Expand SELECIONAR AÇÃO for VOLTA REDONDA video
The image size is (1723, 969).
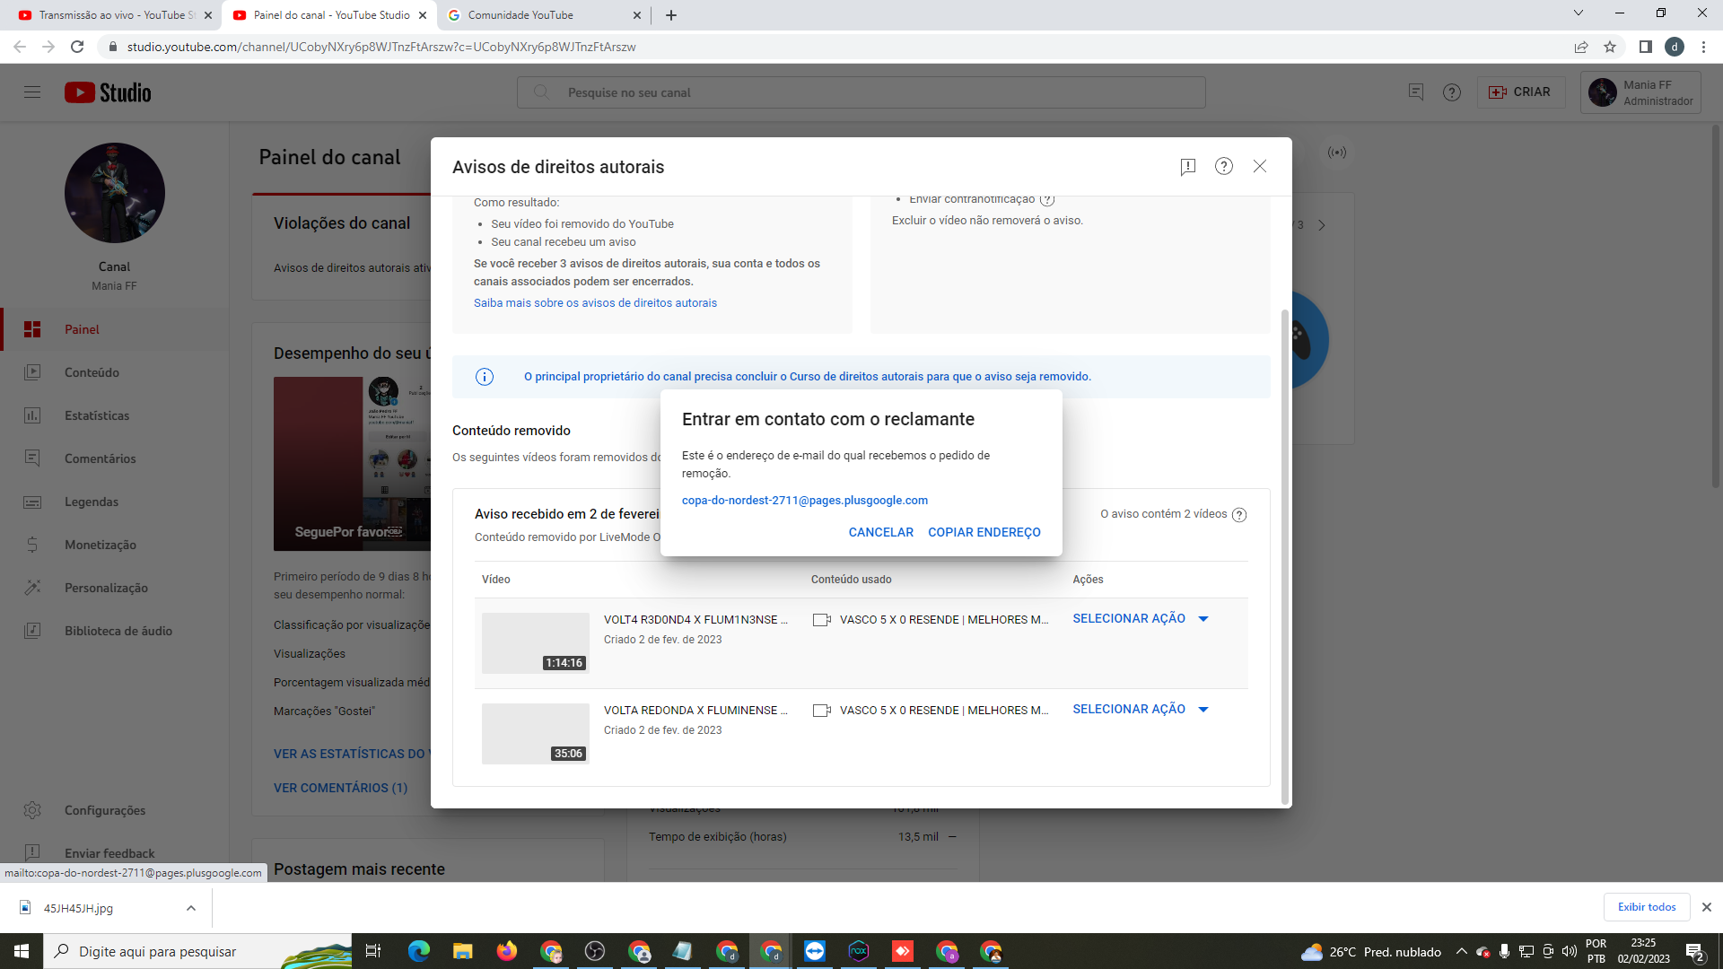pyautogui.click(x=1141, y=709)
